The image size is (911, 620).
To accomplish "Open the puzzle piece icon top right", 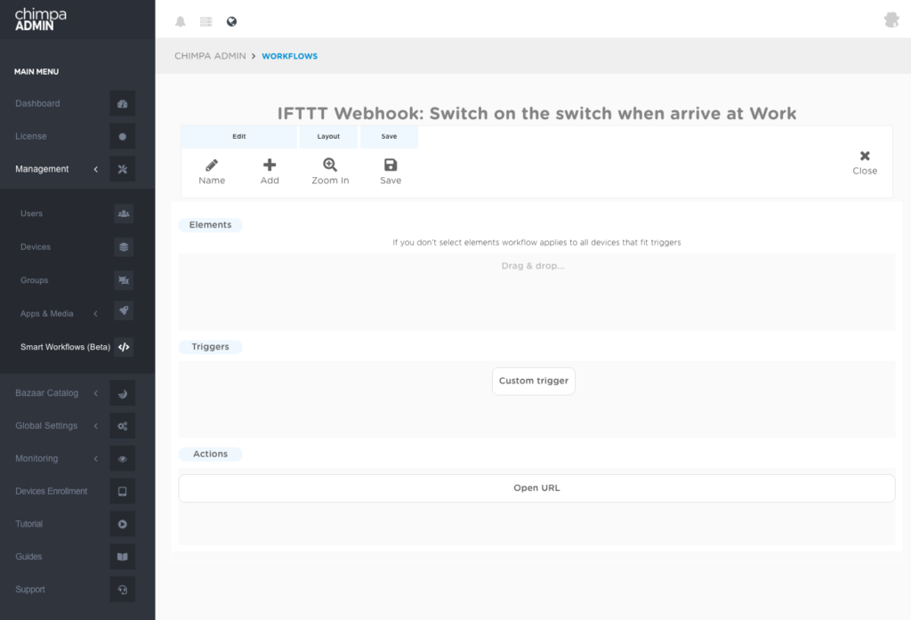I will (x=891, y=20).
